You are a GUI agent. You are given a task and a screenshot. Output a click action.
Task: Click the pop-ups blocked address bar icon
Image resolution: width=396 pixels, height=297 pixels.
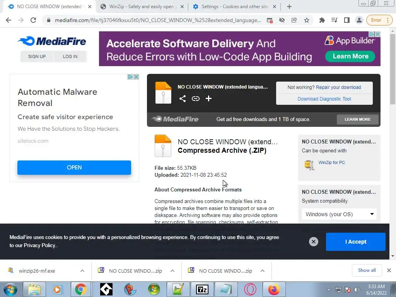pyautogui.click(x=270, y=20)
